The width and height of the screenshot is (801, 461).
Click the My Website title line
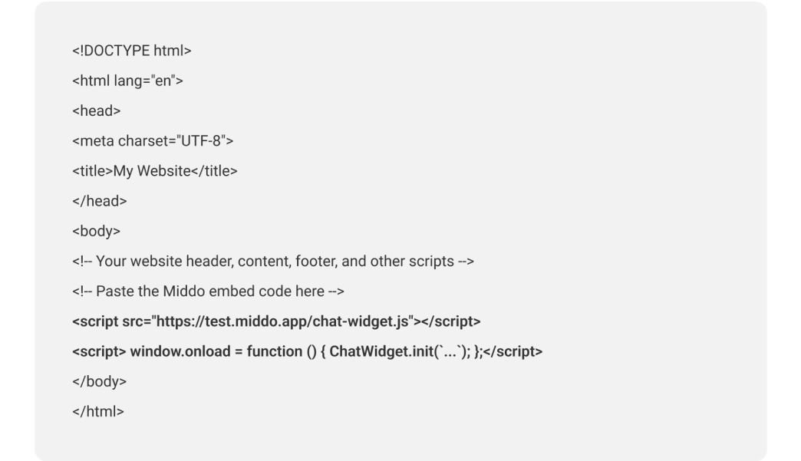click(x=155, y=171)
